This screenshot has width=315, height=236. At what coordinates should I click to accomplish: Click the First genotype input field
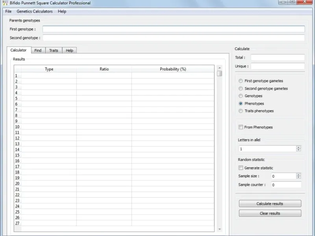pyautogui.click(x=174, y=29)
